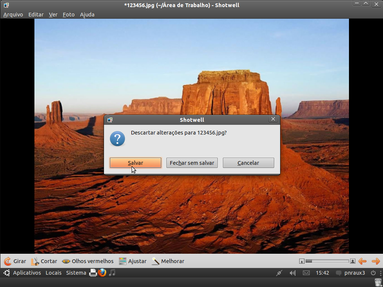This screenshot has height=287, width=383.
Task: Apply the Melhorar enhance tool
Action: pyautogui.click(x=168, y=261)
